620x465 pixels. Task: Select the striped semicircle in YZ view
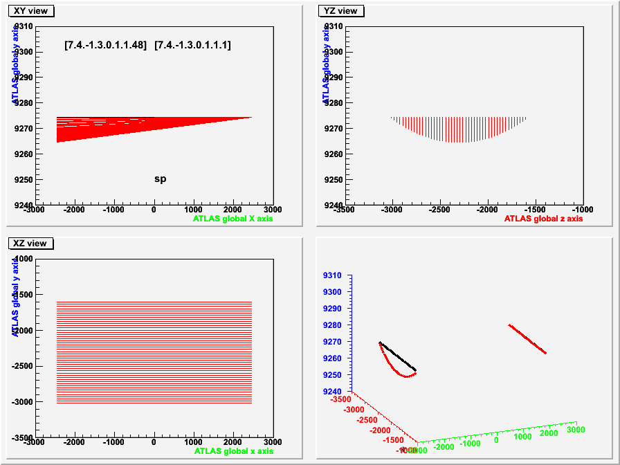point(459,129)
